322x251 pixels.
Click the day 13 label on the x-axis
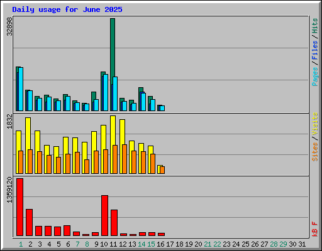click(132, 244)
